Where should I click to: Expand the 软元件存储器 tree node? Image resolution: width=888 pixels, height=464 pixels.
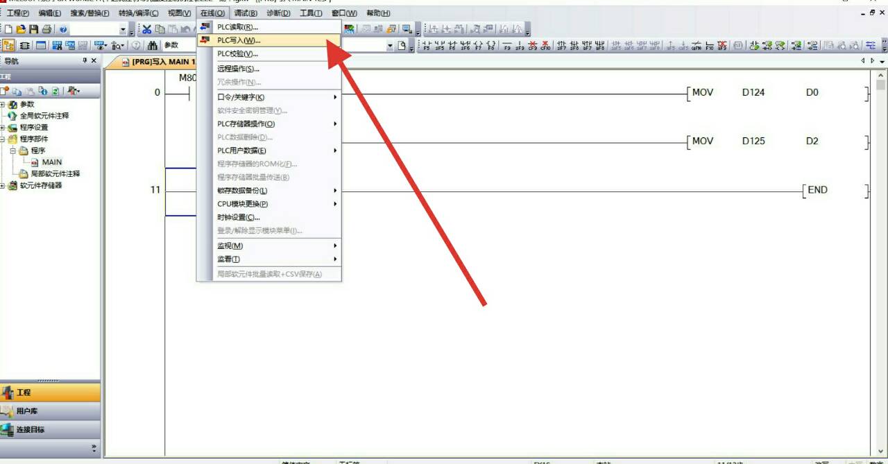(3, 186)
